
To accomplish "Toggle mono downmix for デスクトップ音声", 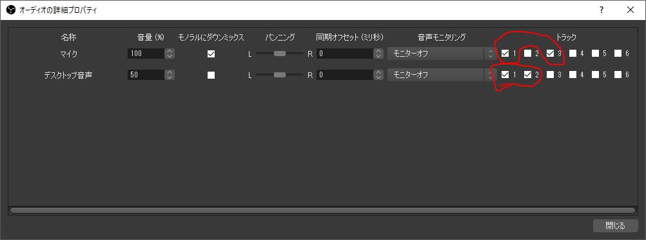I will (x=211, y=75).
